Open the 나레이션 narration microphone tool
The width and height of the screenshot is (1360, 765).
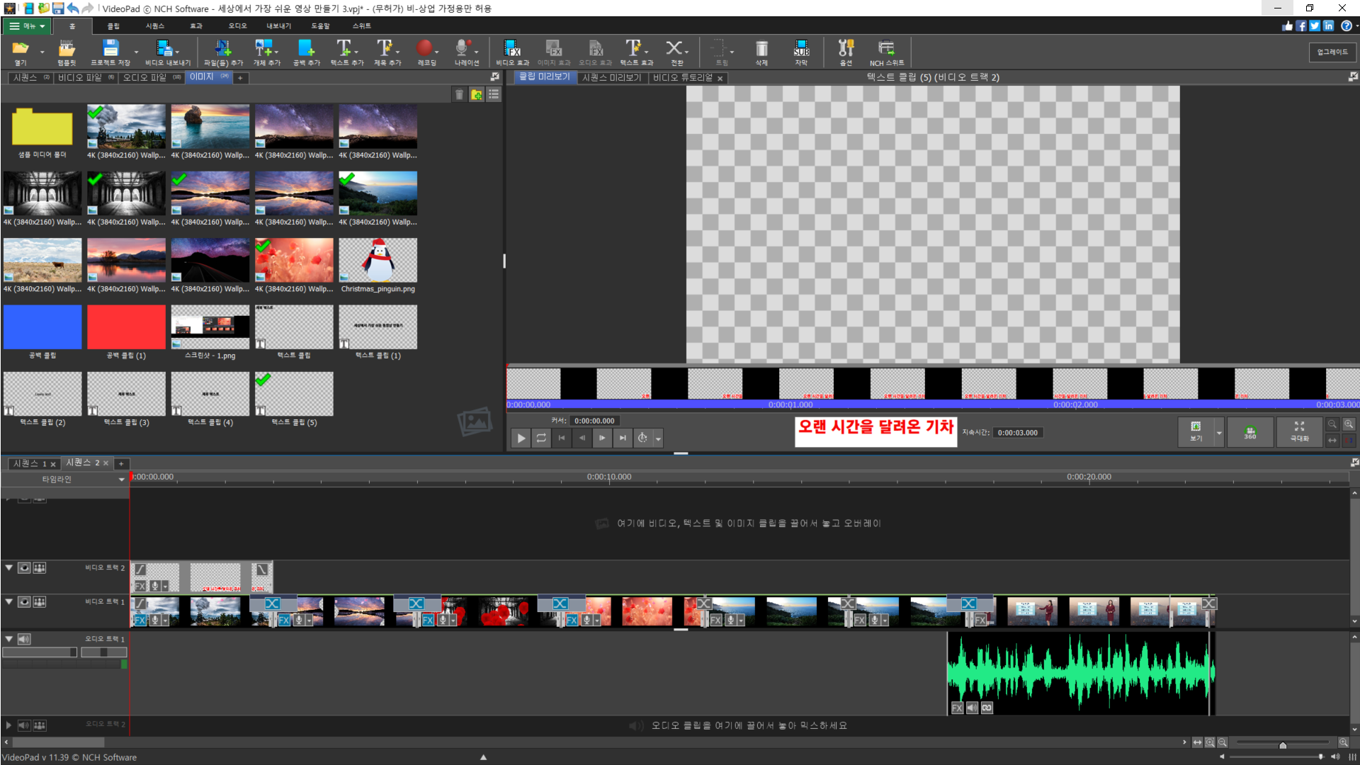coord(463,49)
